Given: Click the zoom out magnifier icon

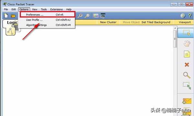Looking at the screenshot, I should pos(87,16).
